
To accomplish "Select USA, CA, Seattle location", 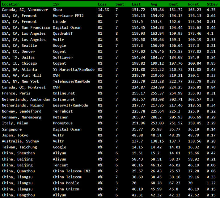I will [x=19, y=45].
